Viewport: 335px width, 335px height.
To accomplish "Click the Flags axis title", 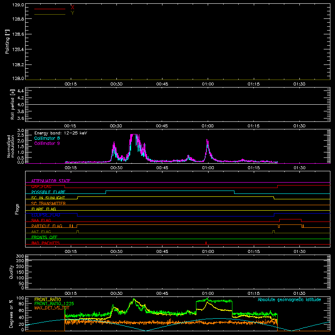I will pos(17,209).
